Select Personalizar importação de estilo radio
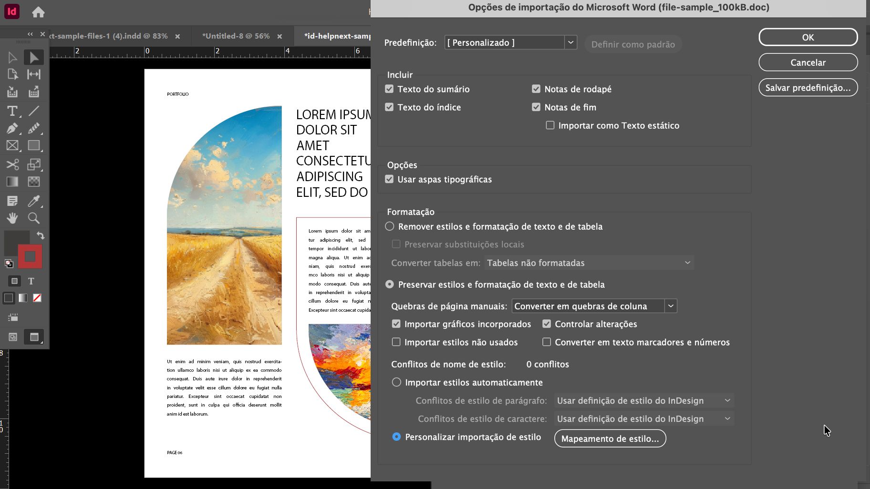 coord(396,437)
